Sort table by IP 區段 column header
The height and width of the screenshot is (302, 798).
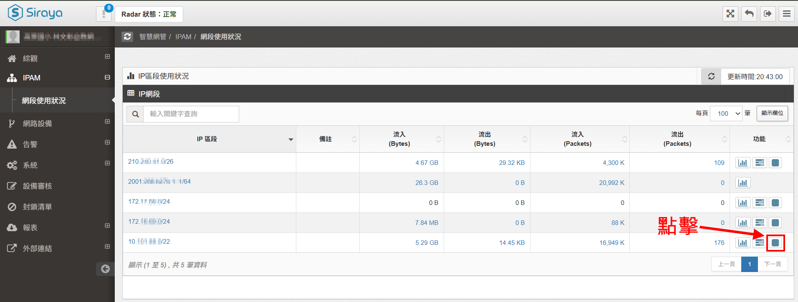tap(207, 139)
